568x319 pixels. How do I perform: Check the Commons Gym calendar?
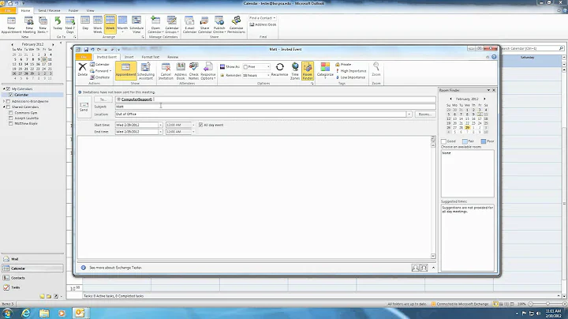pyautogui.click(x=11, y=113)
